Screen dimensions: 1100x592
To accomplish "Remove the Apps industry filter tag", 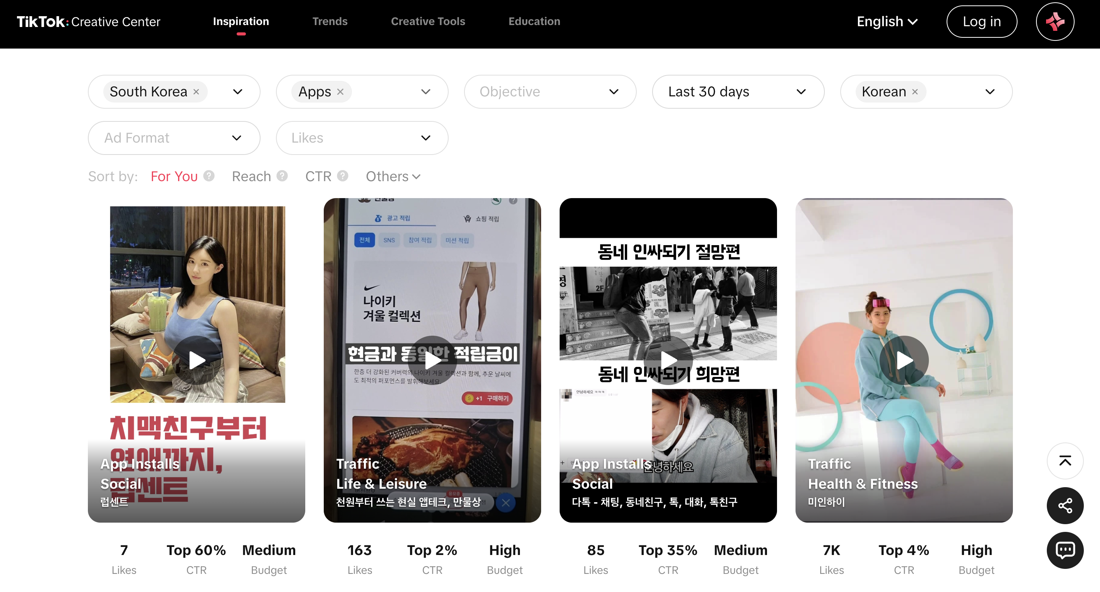I will (x=340, y=92).
